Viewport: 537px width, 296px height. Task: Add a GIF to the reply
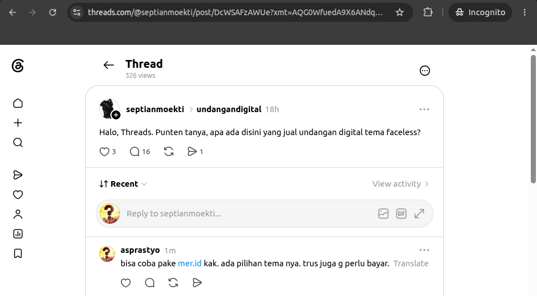pyautogui.click(x=401, y=214)
